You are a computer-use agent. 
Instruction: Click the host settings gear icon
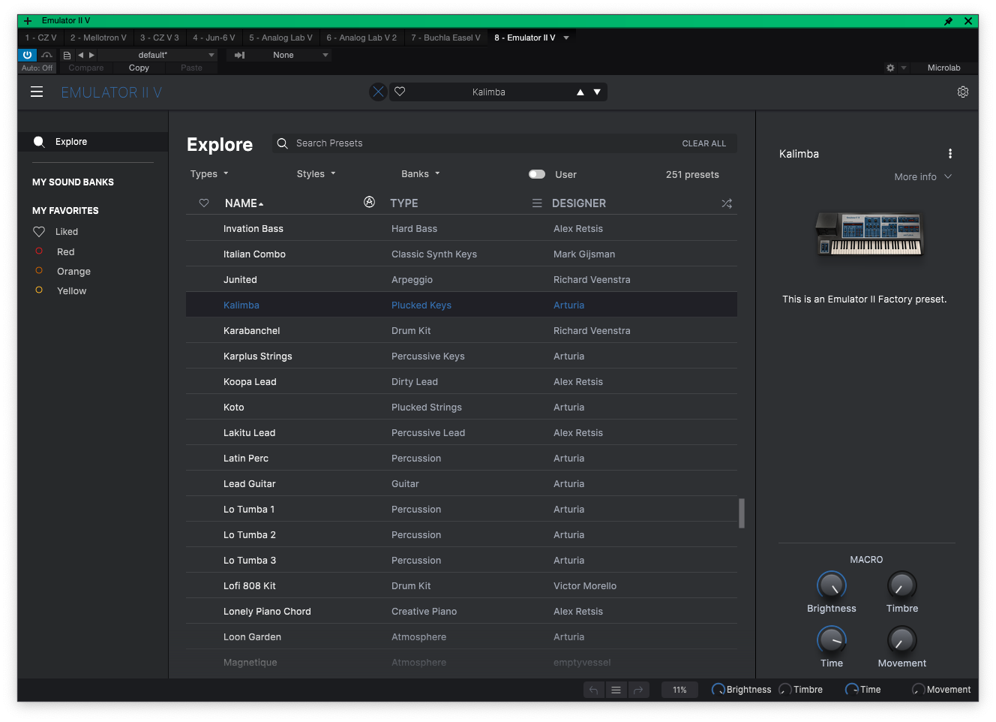(890, 68)
